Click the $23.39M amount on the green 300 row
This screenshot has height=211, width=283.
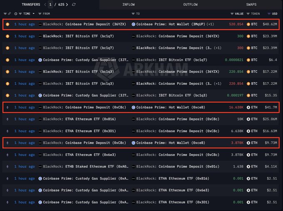(x=270, y=36)
